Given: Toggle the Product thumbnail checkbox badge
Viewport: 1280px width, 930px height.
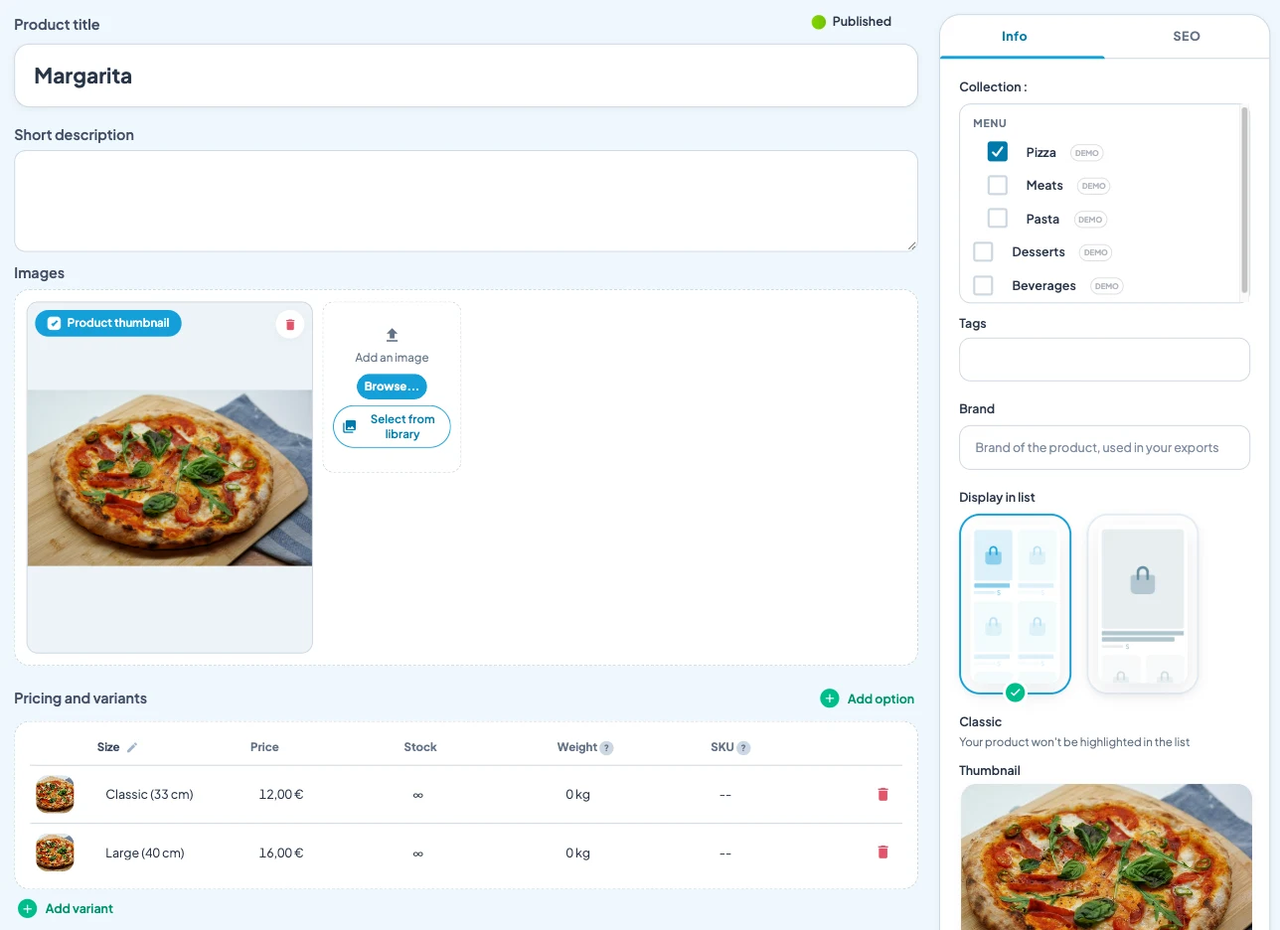Looking at the screenshot, I should 108,323.
